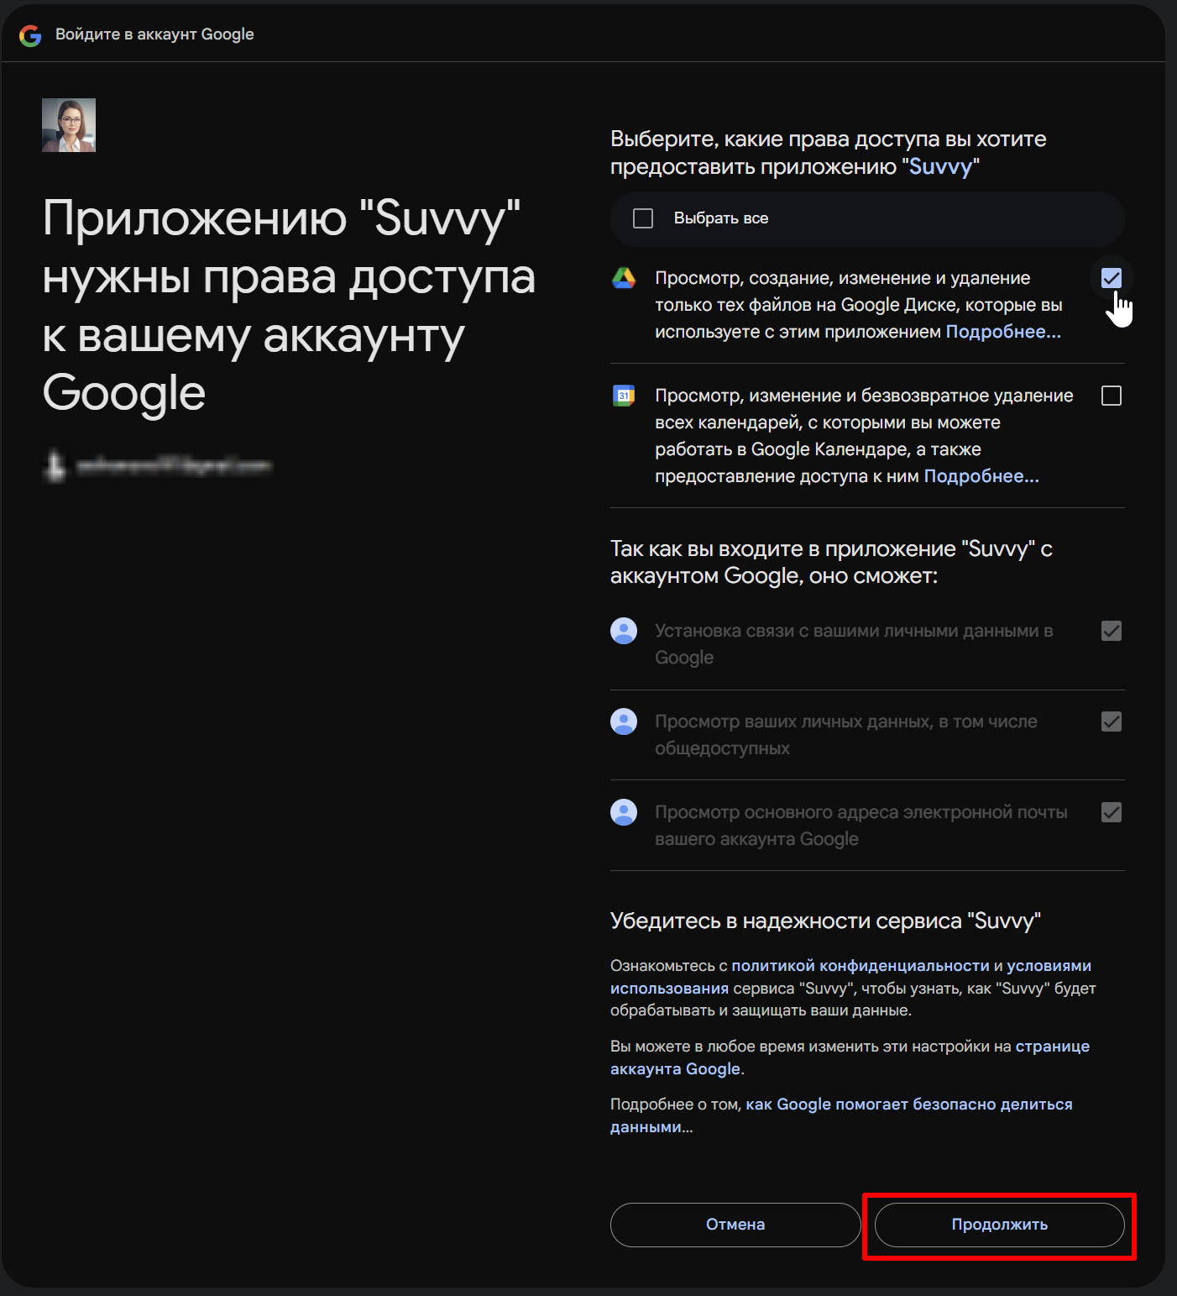Screen dimensions: 1177x1296
Task: Open "как Google помогает безопасно делиться данными" link
Action: pos(841,1115)
